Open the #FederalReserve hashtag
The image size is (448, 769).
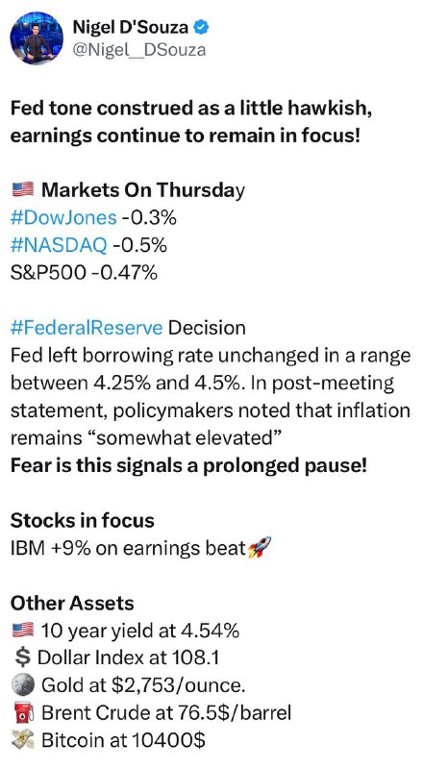87,328
